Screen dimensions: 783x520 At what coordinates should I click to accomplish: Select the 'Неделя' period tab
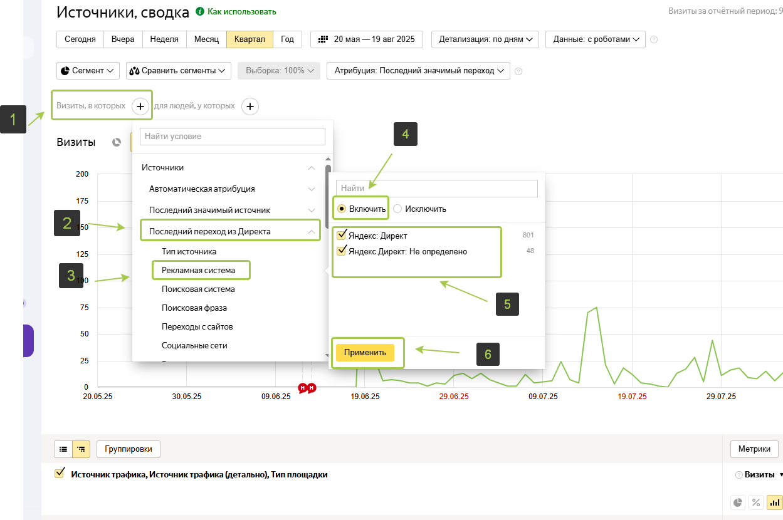coord(164,39)
